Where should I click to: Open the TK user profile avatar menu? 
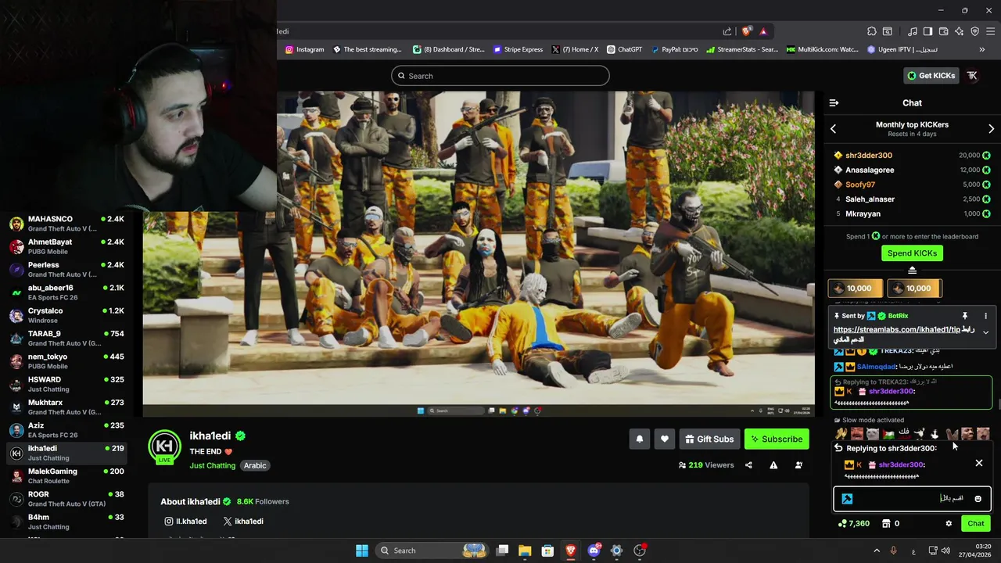(972, 76)
